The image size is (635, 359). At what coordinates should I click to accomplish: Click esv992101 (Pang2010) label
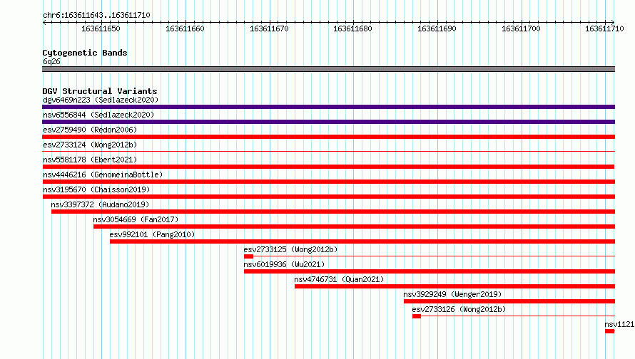click(152, 234)
